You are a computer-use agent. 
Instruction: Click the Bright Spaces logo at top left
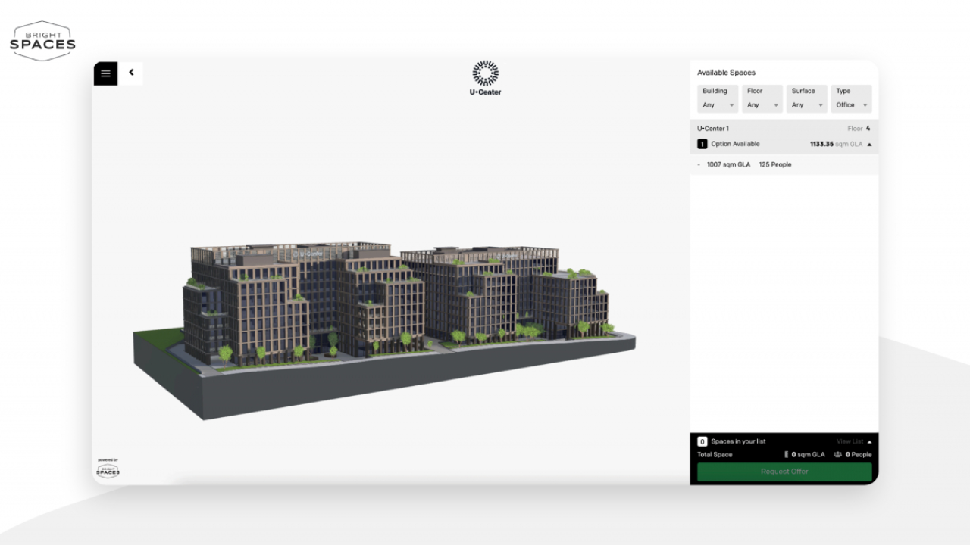coord(42,41)
